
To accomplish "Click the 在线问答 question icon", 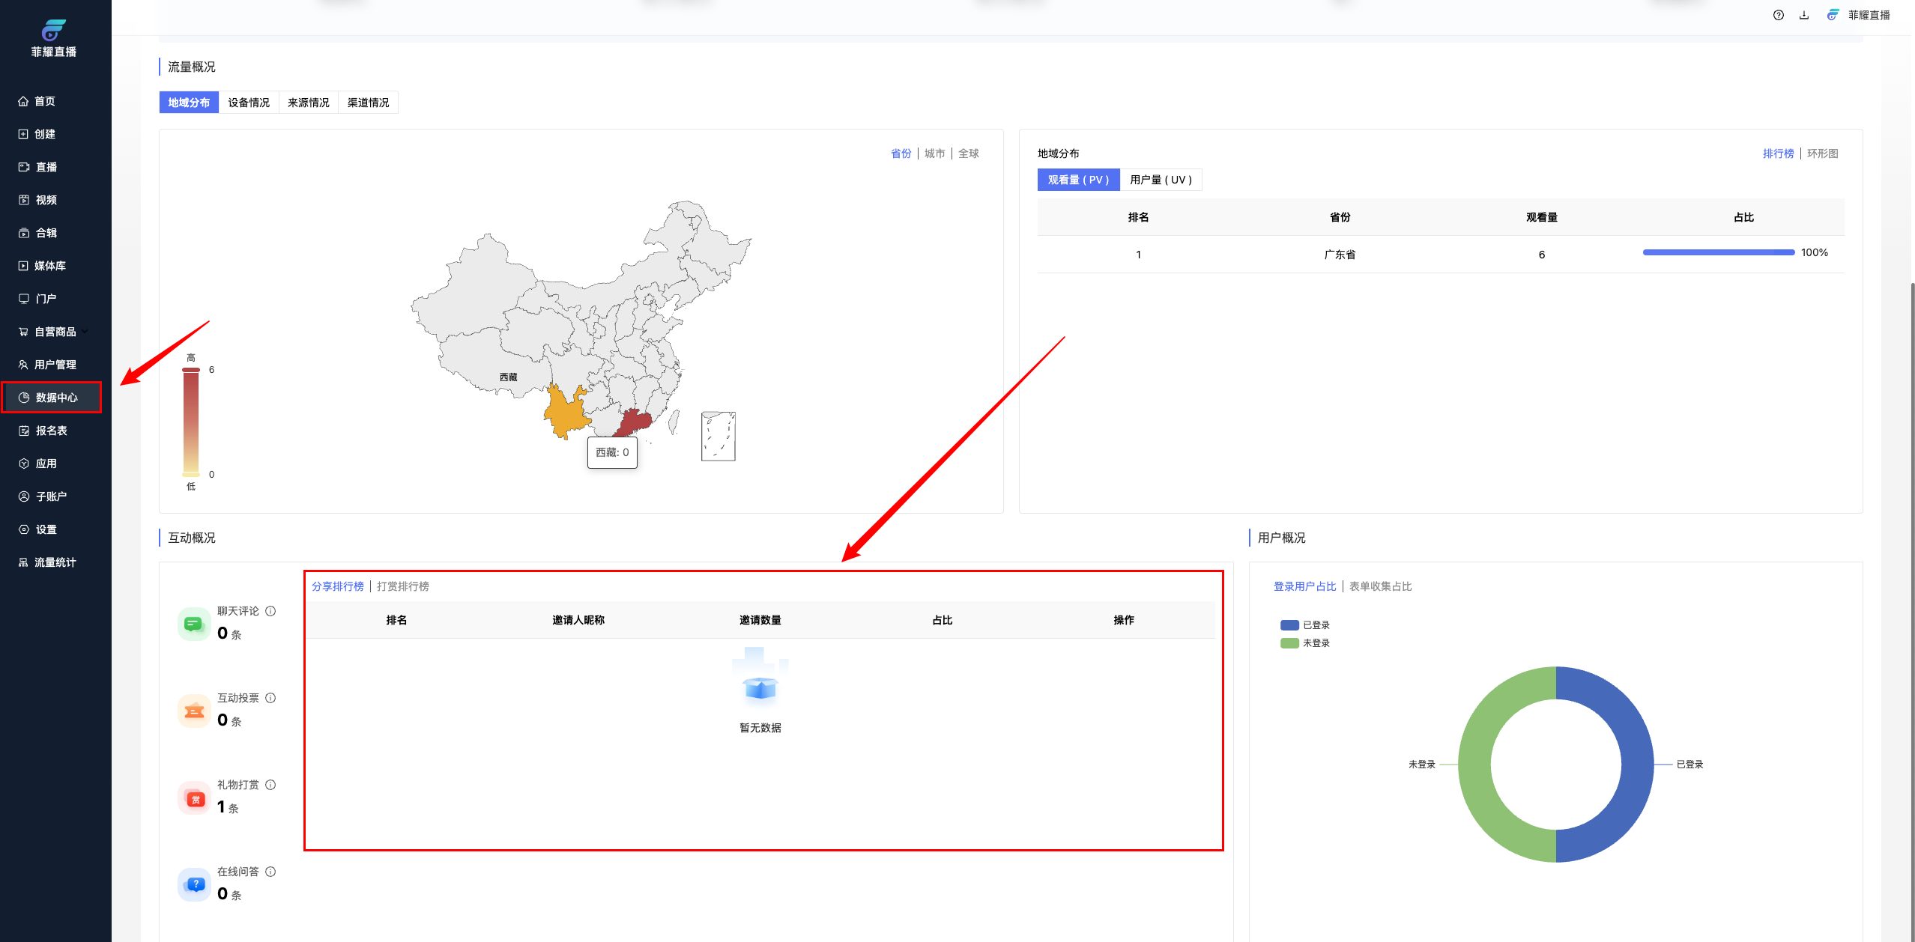I will click(195, 884).
